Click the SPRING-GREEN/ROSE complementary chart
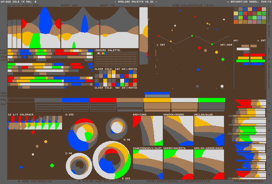This screenshot has width=272, height=184. 209,164
